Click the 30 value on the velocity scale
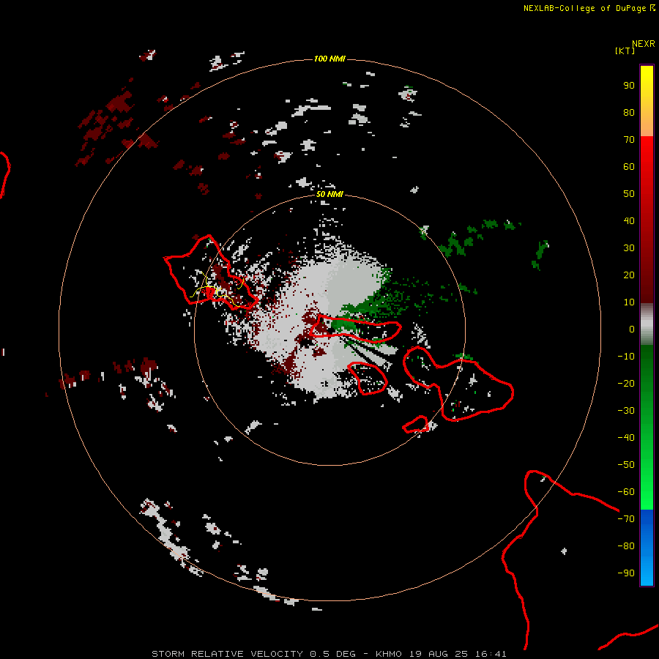This screenshot has width=659, height=659. coord(629,248)
